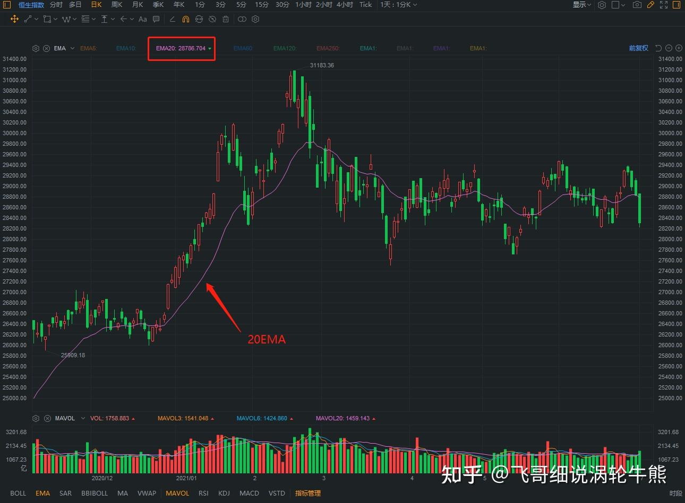Click the linked-circles overlay icon
Screen dimensions: 685x503
[x=242, y=19]
